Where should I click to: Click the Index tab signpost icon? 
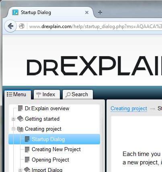[39, 95]
